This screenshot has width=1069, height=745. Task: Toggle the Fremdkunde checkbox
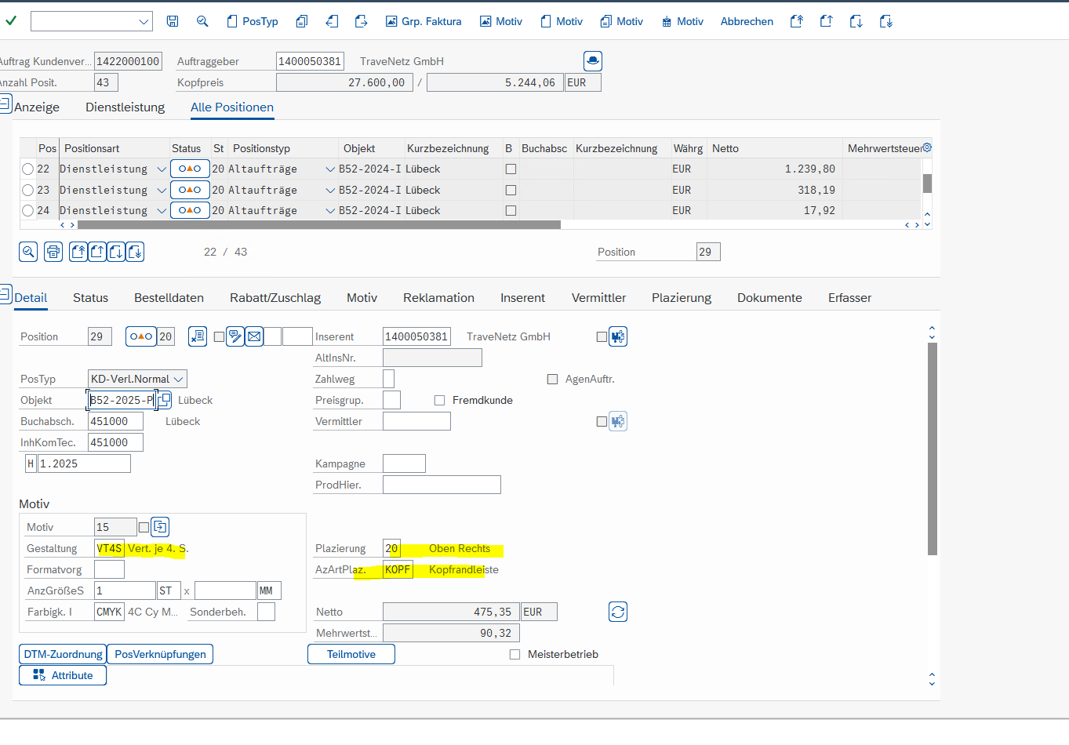pyautogui.click(x=439, y=400)
